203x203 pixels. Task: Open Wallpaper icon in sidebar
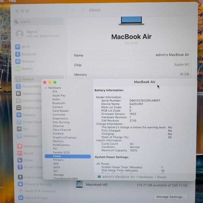click(19, 136)
